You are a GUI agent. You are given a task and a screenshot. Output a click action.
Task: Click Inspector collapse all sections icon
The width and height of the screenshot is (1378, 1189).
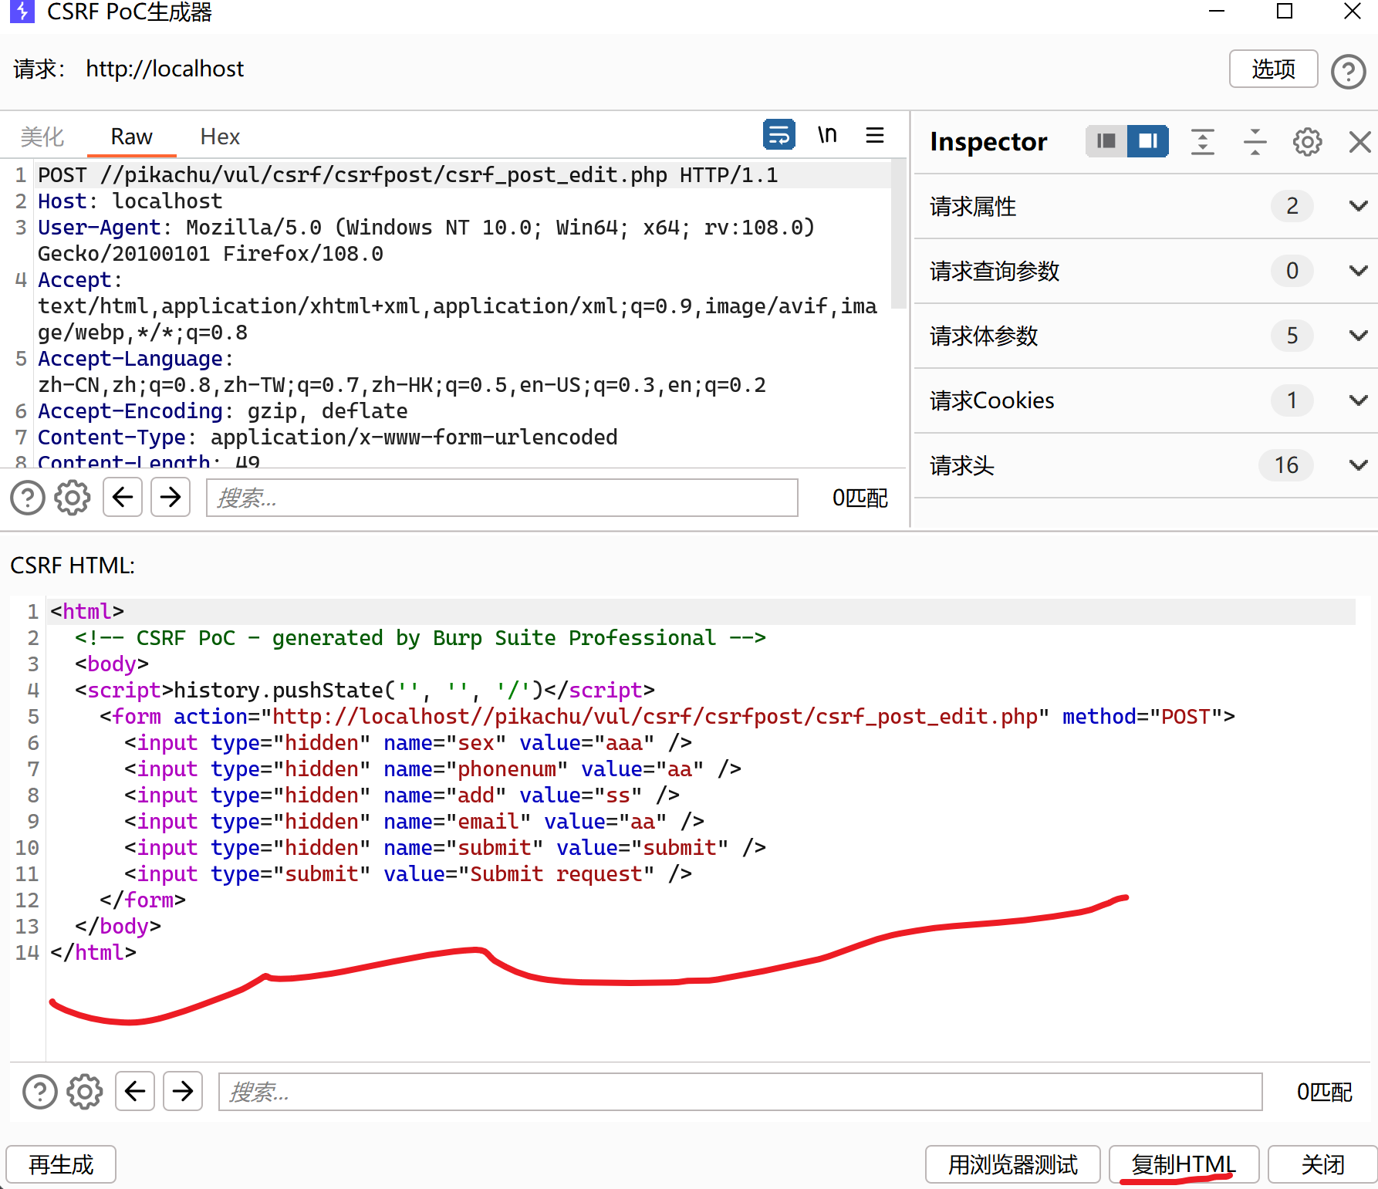[1255, 141]
